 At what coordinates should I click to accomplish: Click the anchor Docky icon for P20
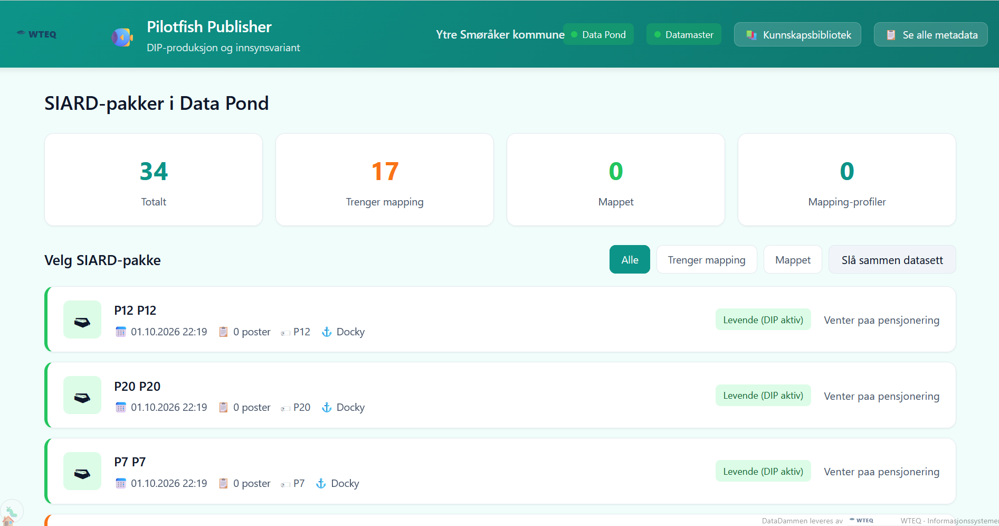327,407
